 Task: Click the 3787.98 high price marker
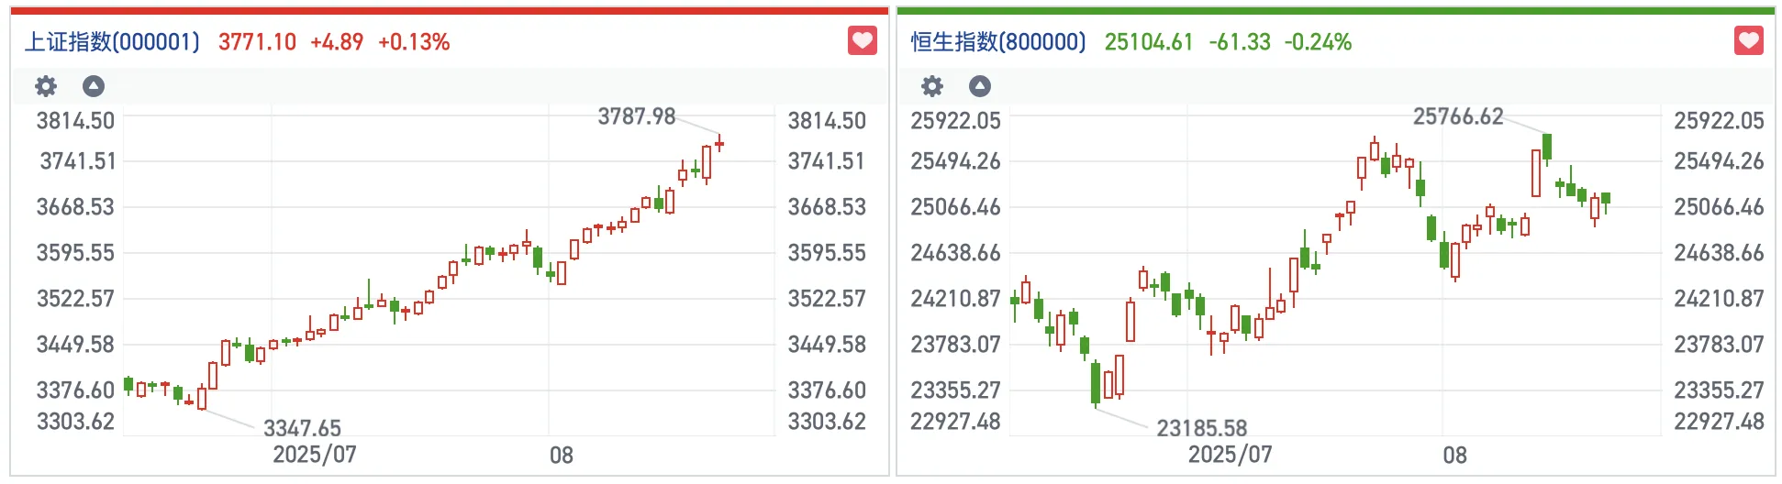tap(636, 116)
